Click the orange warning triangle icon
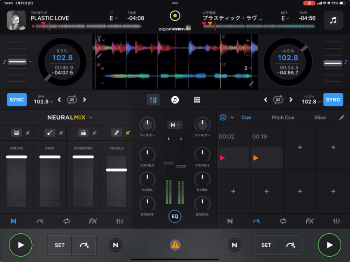Image resolution: width=350 pixels, height=262 pixels. tap(175, 245)
